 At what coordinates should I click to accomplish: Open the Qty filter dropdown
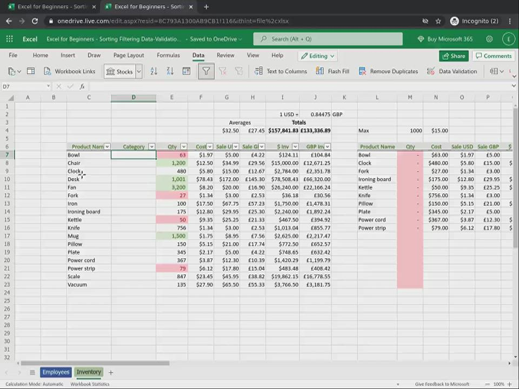(x=184, y=146)
